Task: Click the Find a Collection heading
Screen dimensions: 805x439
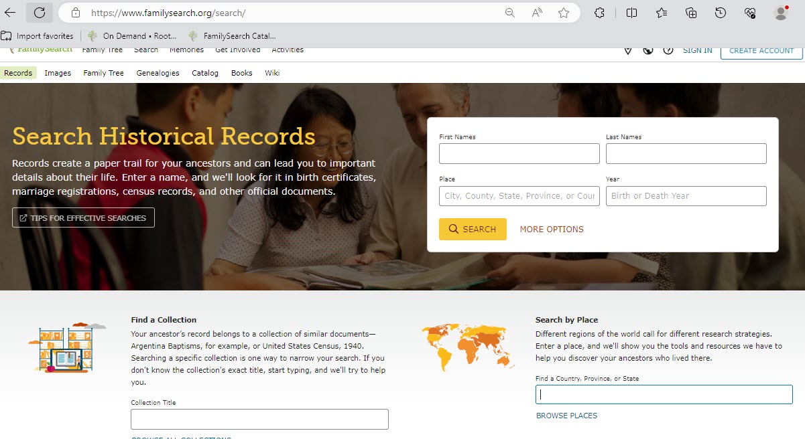Action: (164, 320)
